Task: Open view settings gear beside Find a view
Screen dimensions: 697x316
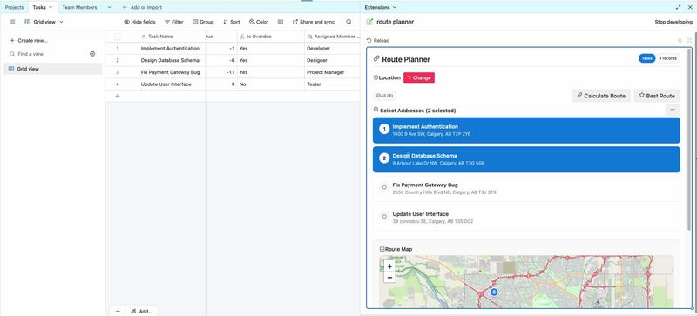Action: [92, 54]
